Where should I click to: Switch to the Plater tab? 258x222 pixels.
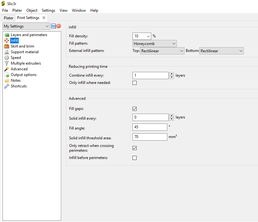[9, 18]
